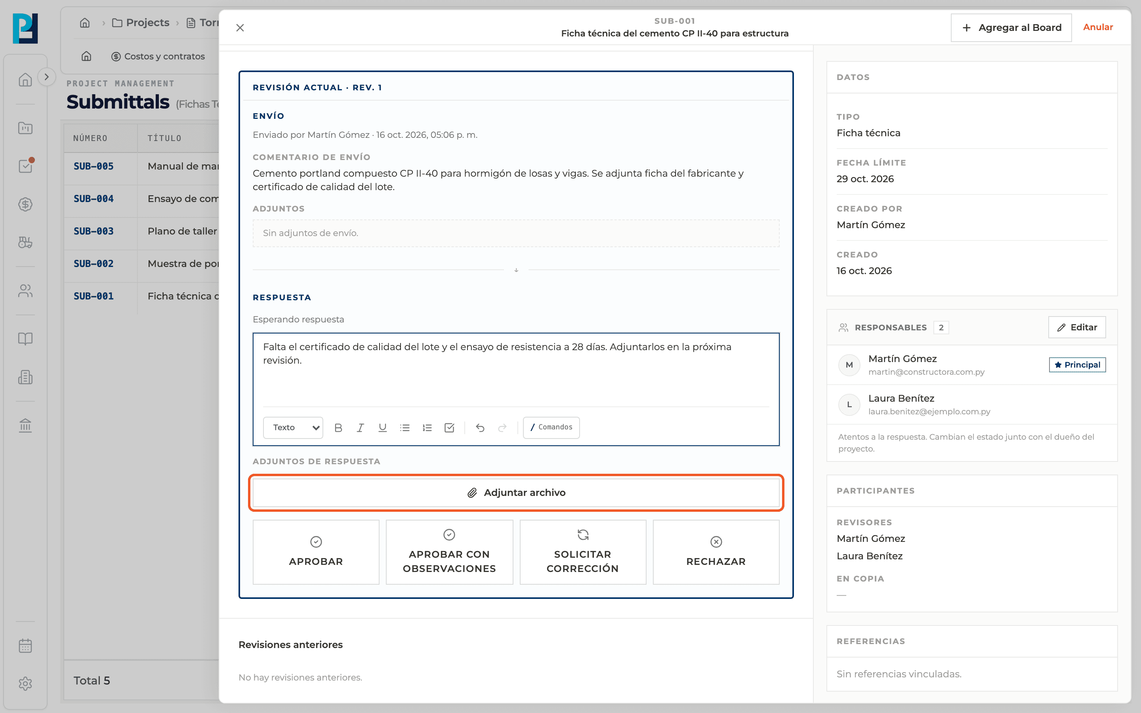Open the building icon in sidebar

pos(25,377)
